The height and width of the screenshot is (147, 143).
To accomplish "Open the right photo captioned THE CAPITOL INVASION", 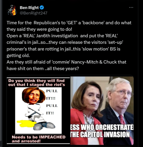I will coord(102,111).
